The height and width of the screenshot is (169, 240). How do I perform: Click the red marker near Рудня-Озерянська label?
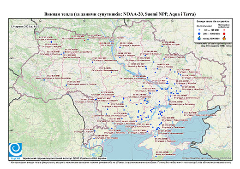pyautogui.click(x=84, y=40)
